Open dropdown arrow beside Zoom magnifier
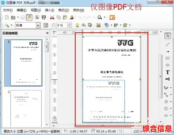The image size is (174, 135). (x=105, y=17)
